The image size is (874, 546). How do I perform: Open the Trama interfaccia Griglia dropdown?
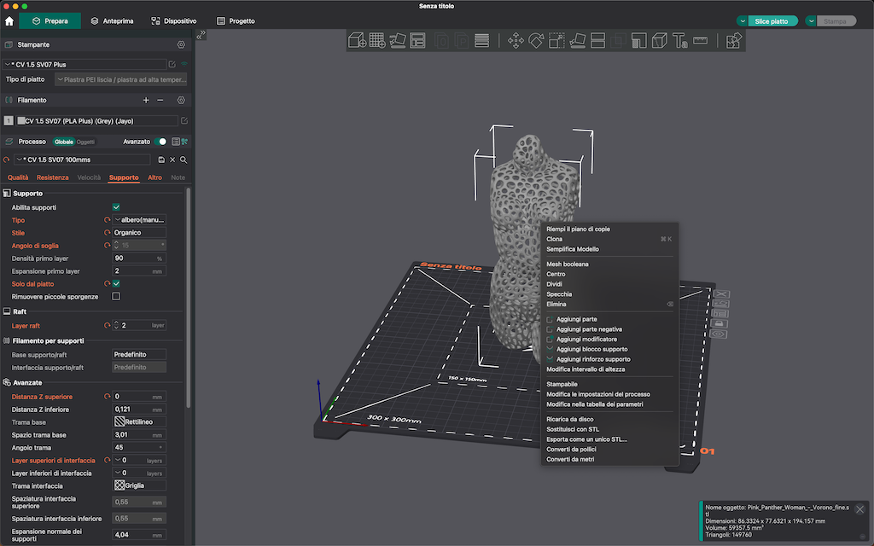[x=139, y=485]
